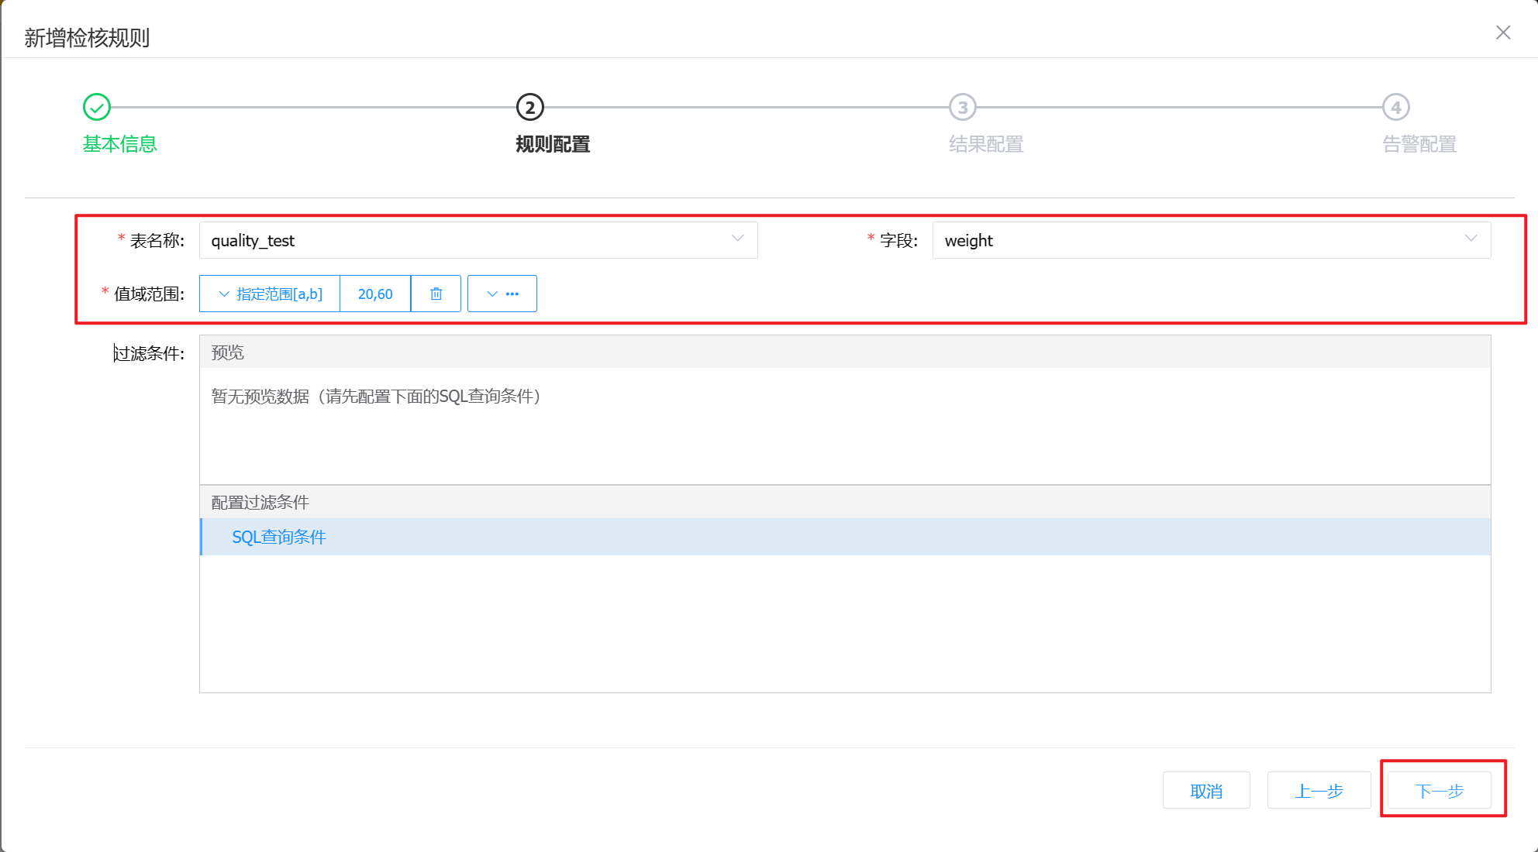This screenshot has height=852, width=1538.
Task: Click the 配置过滤条件 section header
Action: pos(260,502)
